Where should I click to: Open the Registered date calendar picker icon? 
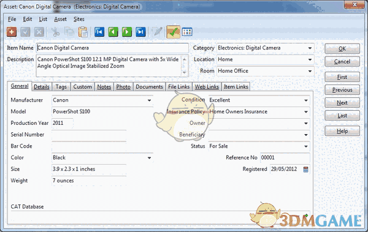click(305, 169)
